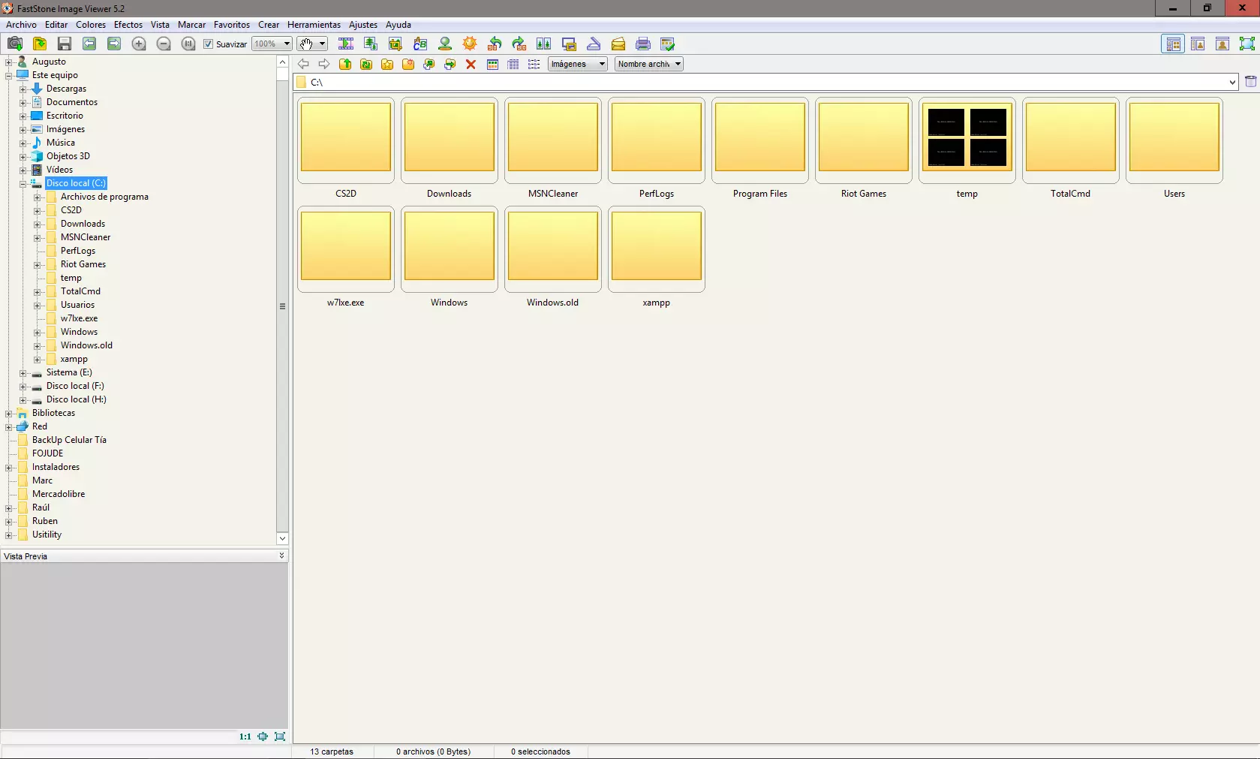This screenshot has width=1260, height=759.
Task: Click the Save As floppy disk icon
Action: coord(65,44)
